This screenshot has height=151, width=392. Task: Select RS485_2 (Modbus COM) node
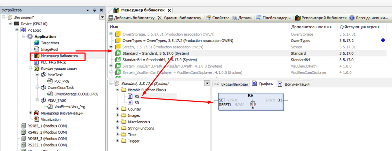(47, 132)
